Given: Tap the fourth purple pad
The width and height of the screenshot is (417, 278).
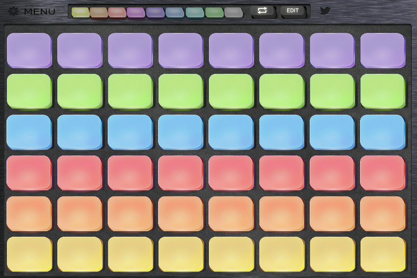Looking at the screenshot, I should pyautogui.click(x=181, y=50).
